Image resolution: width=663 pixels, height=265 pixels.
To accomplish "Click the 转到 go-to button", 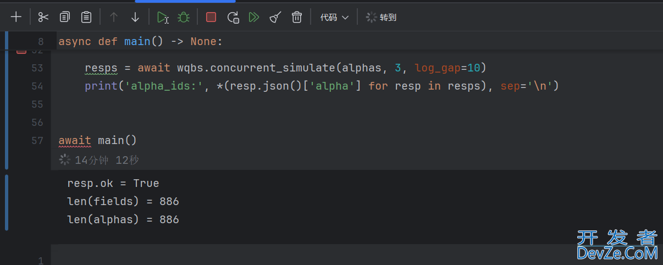I will pos(381,17).
